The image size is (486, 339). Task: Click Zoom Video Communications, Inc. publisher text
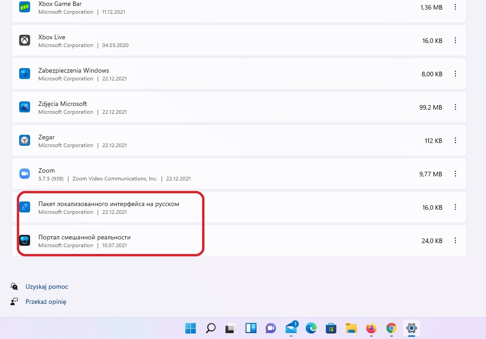pos(115,179)
